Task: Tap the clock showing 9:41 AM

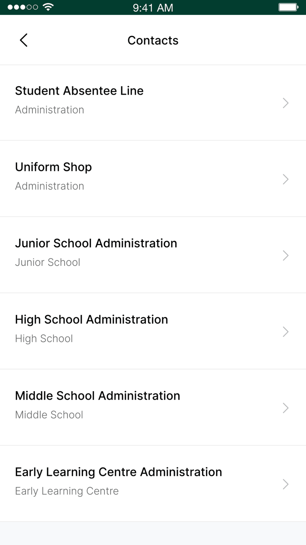Action: pyautogui.click(x=153, y=7)
